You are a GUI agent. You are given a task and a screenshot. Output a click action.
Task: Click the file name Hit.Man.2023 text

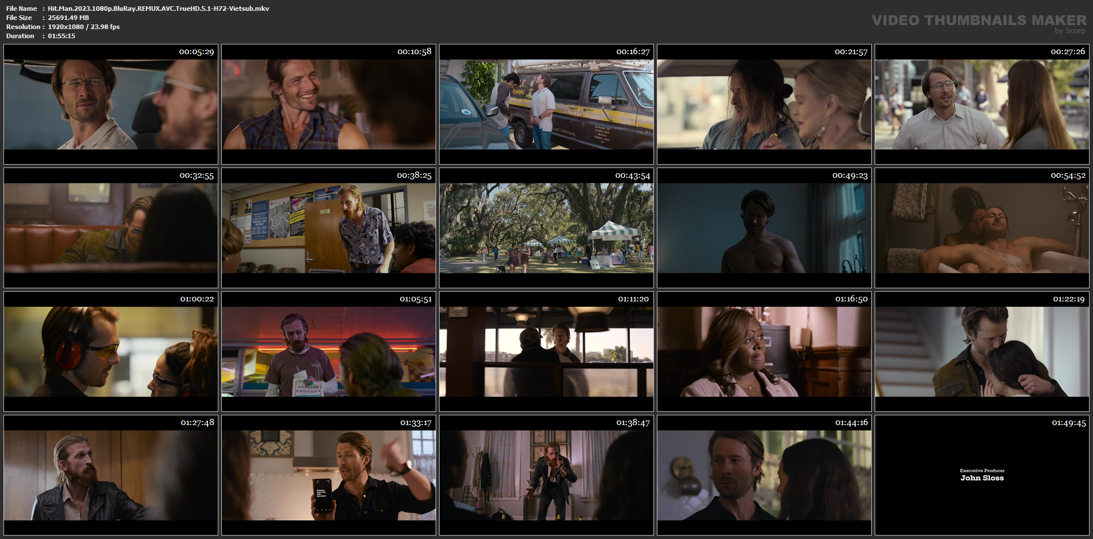(159, 9)
